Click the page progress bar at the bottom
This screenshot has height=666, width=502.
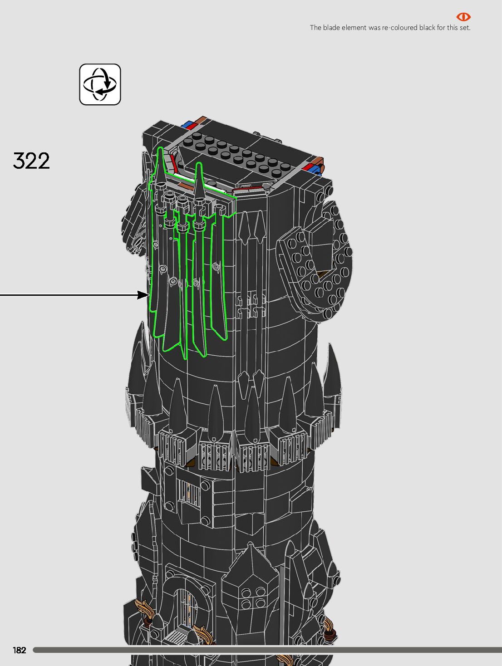tap(267, 650)
